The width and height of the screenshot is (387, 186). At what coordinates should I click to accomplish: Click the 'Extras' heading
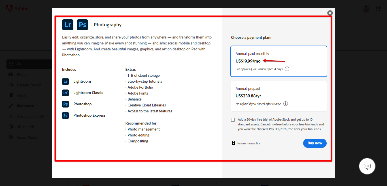(131, 70)
